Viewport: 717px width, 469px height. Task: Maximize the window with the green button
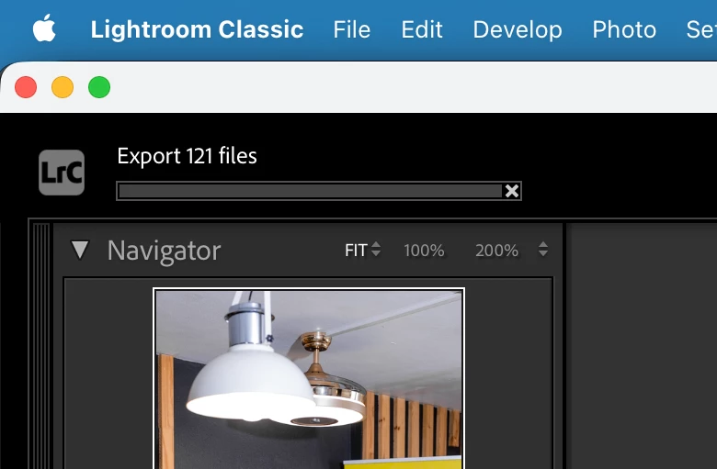point(99,87)
